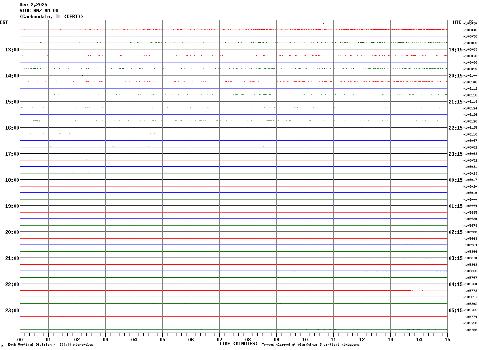The height and width of the screenshot is (350, 479).
Task: Click the '02:15' UTC time label
Action: 455,232
